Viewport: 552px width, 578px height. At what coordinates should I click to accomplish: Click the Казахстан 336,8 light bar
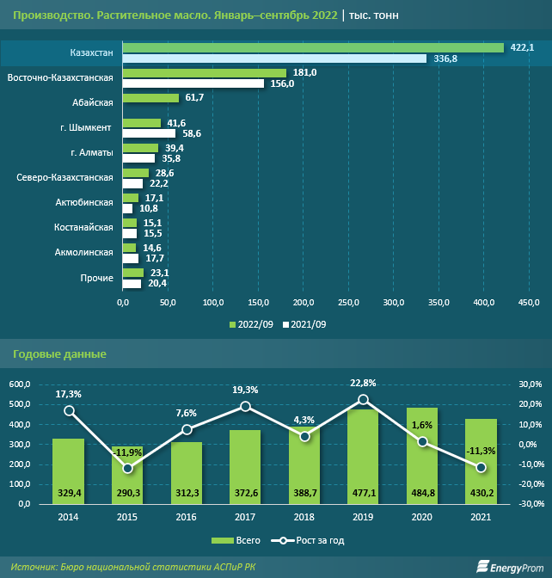[274, 58]
